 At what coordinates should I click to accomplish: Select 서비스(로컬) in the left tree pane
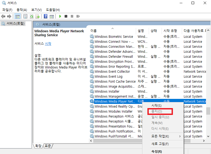[15, 23]
